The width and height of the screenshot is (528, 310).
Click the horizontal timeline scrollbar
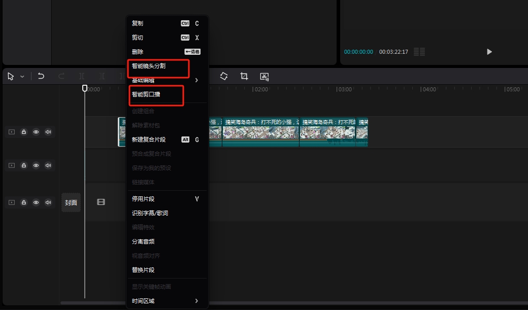(293, 303)
